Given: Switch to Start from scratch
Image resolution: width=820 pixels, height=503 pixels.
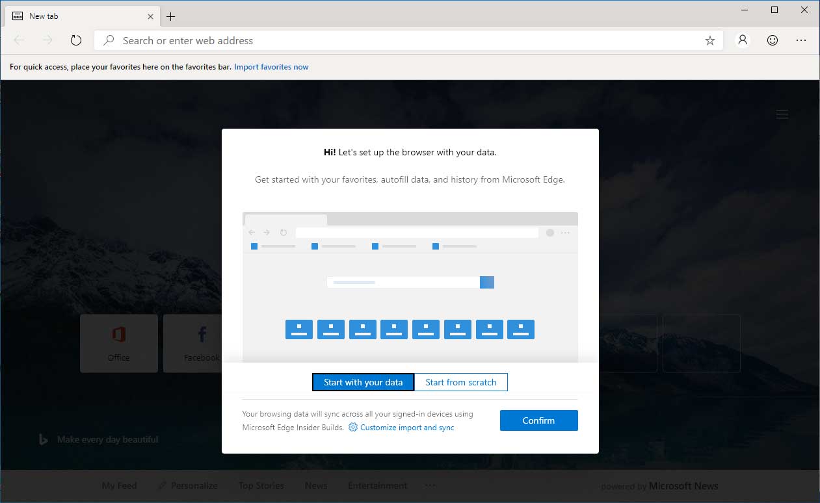Looking at the screenshot, I should [461, 382].
